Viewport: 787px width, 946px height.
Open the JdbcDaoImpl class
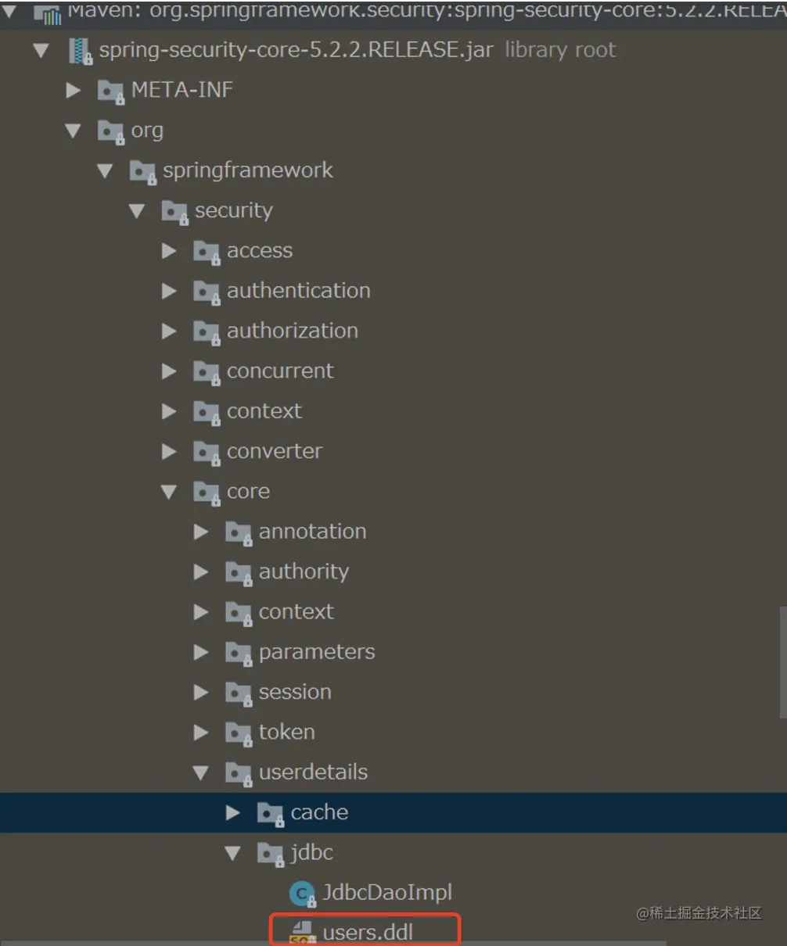click(387, 892)
